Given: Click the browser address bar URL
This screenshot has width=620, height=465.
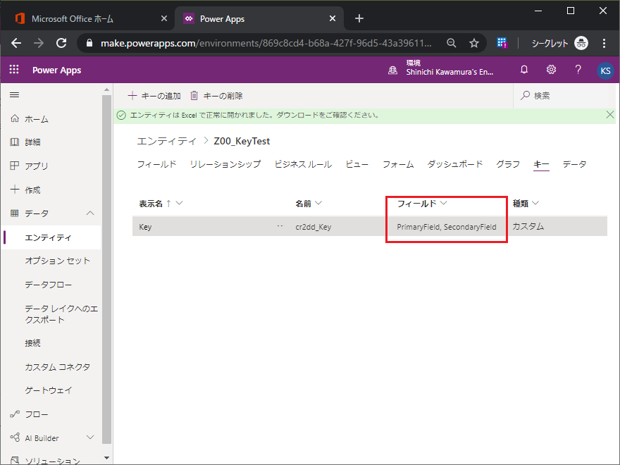Looking at the screenshot, I should point(266,43).
